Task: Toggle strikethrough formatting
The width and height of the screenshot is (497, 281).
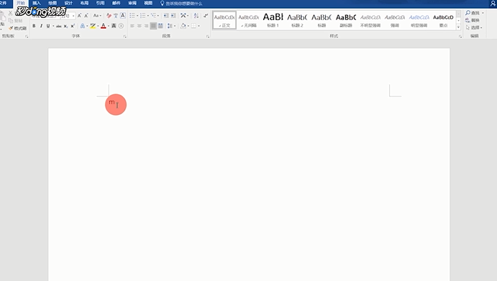Action: (59, 26)
